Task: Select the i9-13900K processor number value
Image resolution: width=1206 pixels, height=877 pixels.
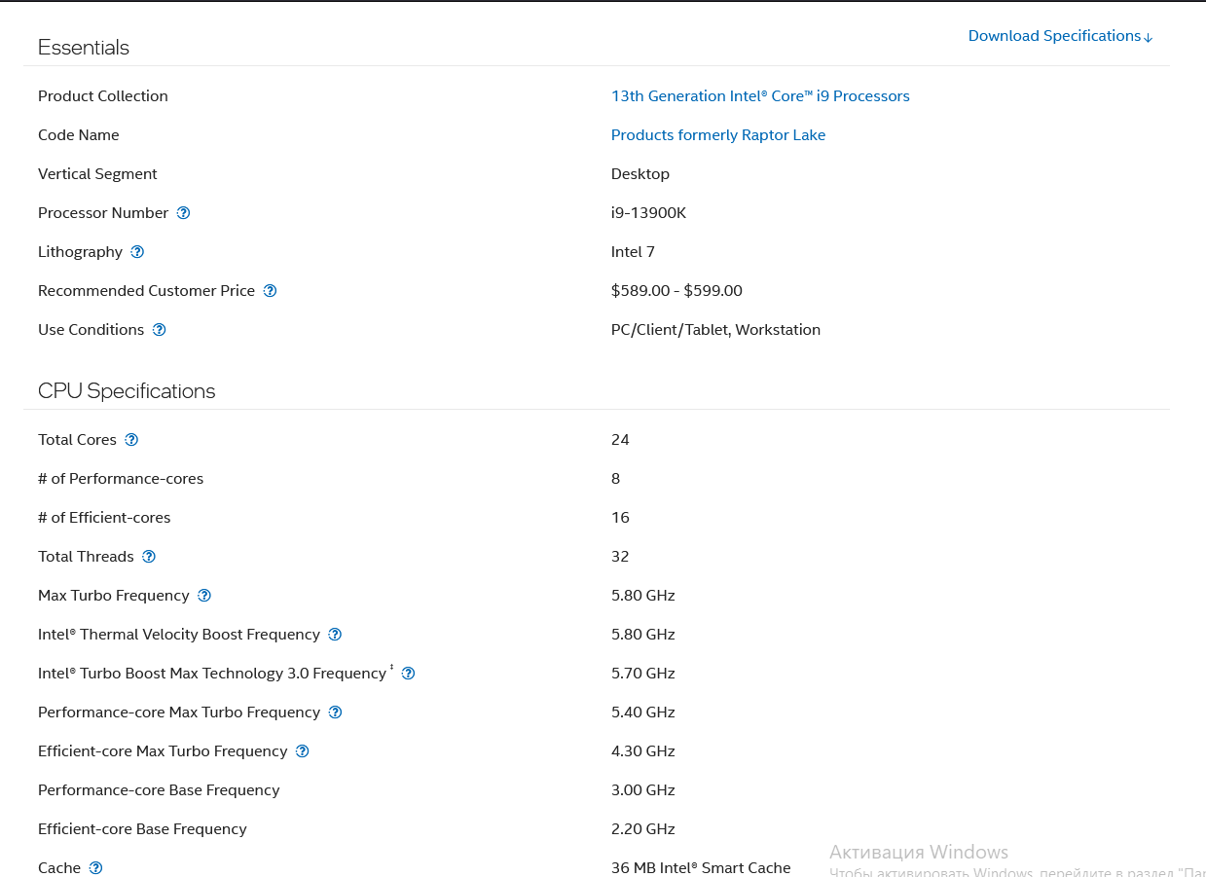Action: pyautogui.click(x=648, y=213)
